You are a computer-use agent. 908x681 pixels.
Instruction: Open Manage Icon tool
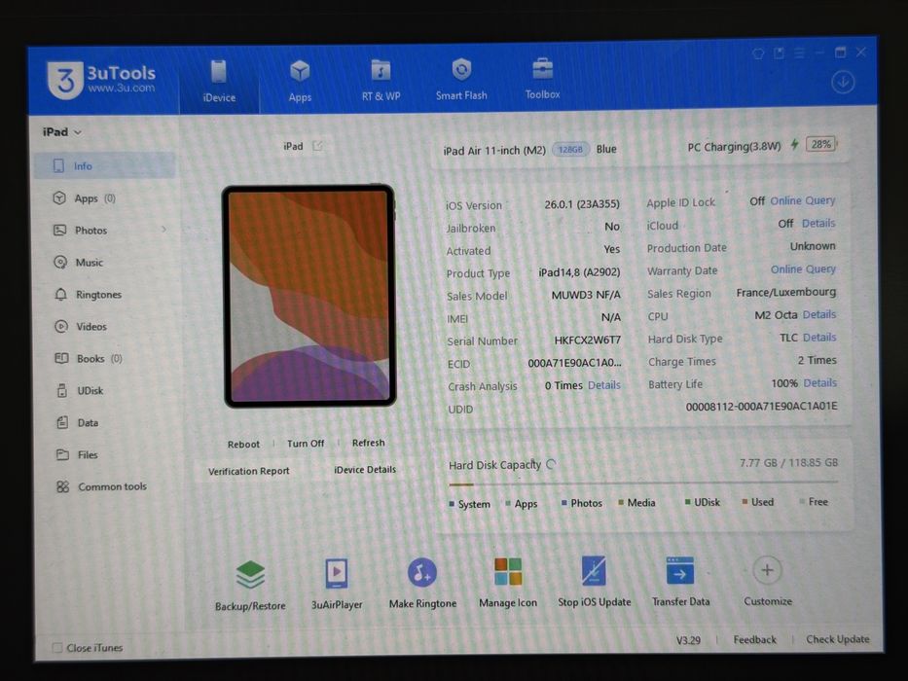click(x=508, y=582)
